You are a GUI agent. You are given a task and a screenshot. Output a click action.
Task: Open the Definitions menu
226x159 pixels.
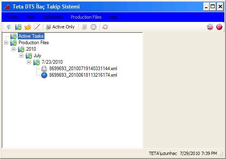tap(53, 17)
